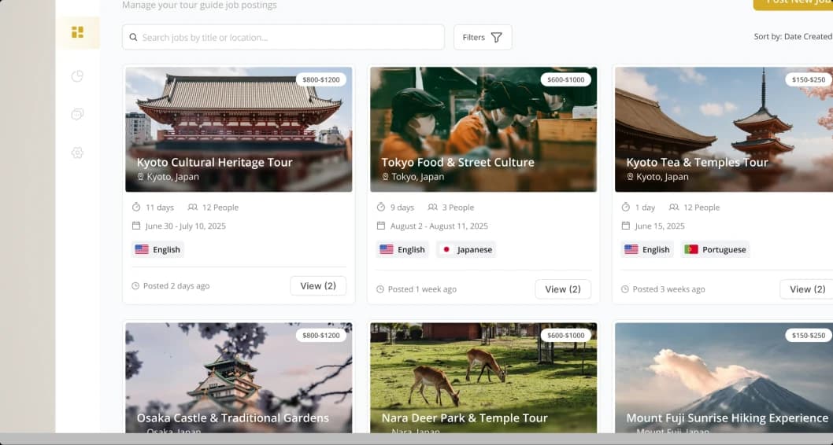Click the Tokyo Food & Street Culture title
This screenshot has height=445, width=833.
coord(458,162)
